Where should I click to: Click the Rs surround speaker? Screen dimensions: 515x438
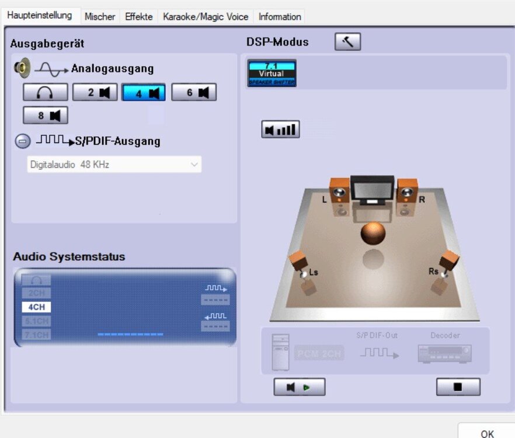click(x=448, y=262)
